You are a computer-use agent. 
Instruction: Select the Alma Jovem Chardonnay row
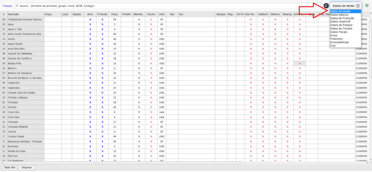point(26,34)
